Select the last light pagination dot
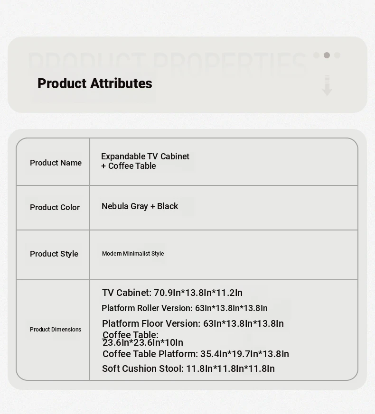Screen dimensions: 375x414 tap(337, 55)
